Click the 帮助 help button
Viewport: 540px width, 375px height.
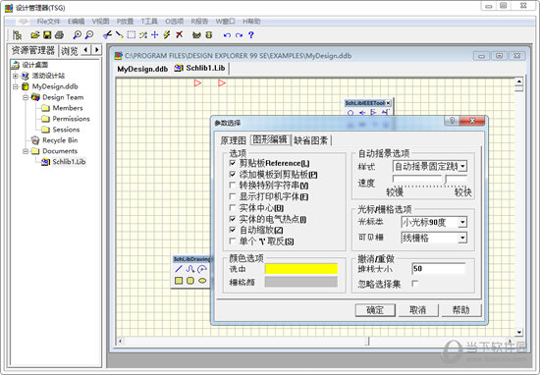(x=461, y=310)
